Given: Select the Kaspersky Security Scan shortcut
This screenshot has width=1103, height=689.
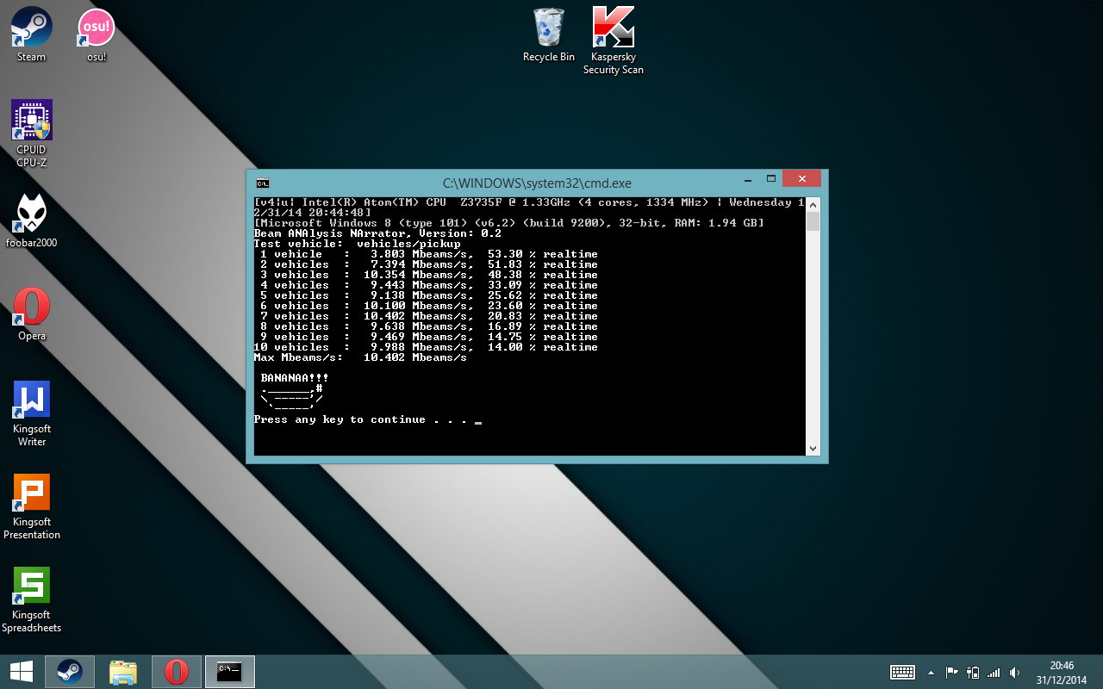Looking at the screenshot, I should 613,28.
